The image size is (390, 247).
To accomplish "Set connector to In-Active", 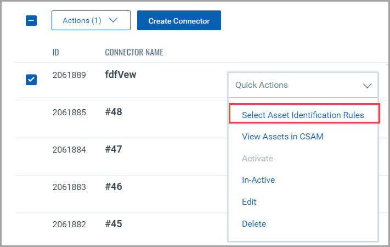I will [x=258, y=180].
